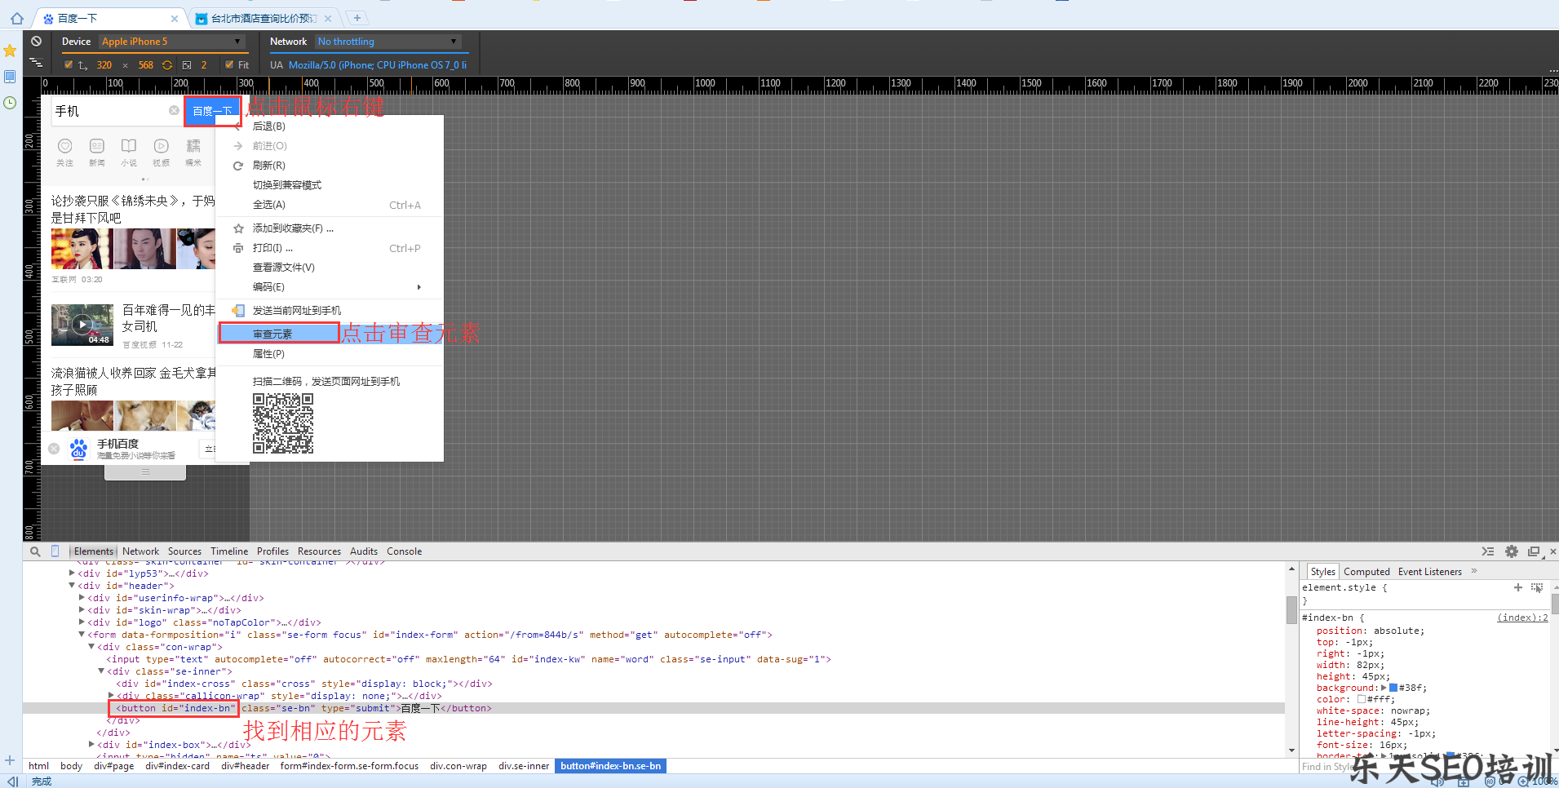The image size is (1559, 788).
Task: Open the No throttling network dropdown
Action: click(x=388, y=42)
